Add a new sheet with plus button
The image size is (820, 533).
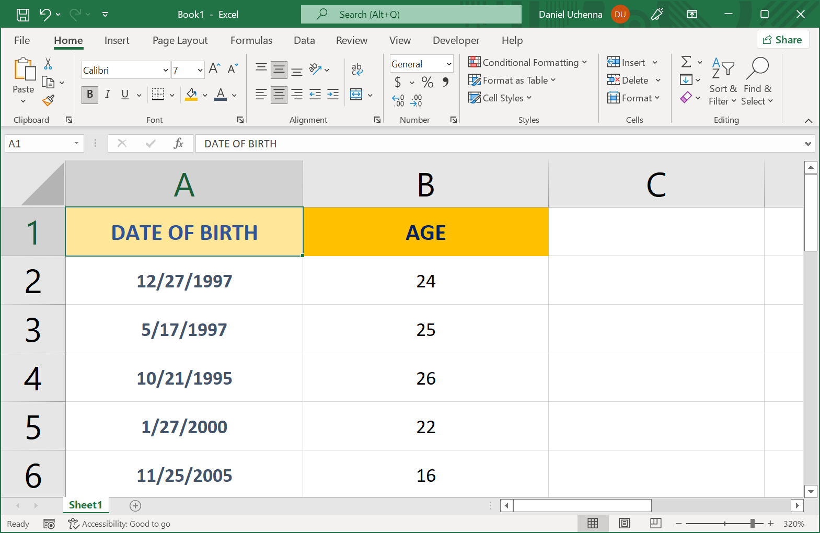coord(135,505)
